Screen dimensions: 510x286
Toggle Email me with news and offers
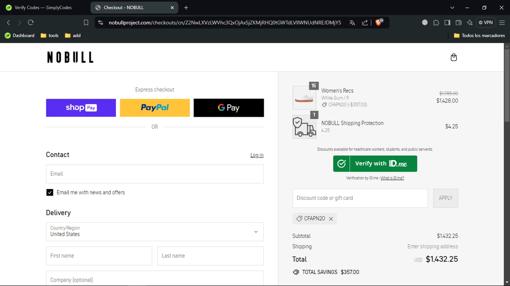point(50,192)
